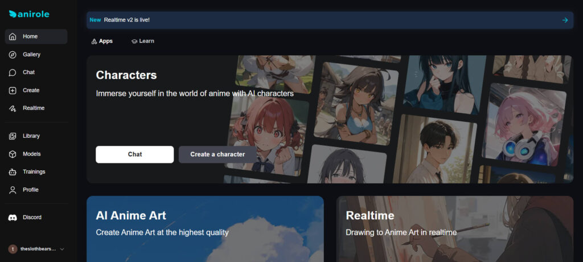Click the Apps tab shapes icon
The height and width of the screenshot is (262, 583).
[94, 42]
